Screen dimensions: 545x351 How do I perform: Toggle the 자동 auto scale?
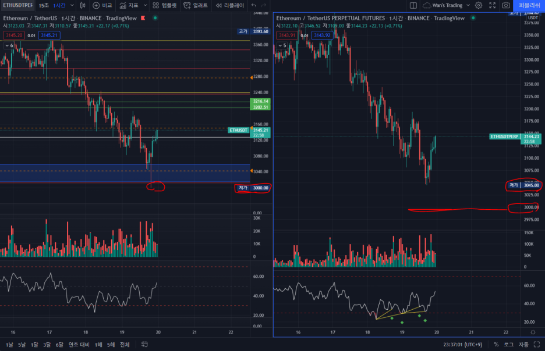[523, 345]
